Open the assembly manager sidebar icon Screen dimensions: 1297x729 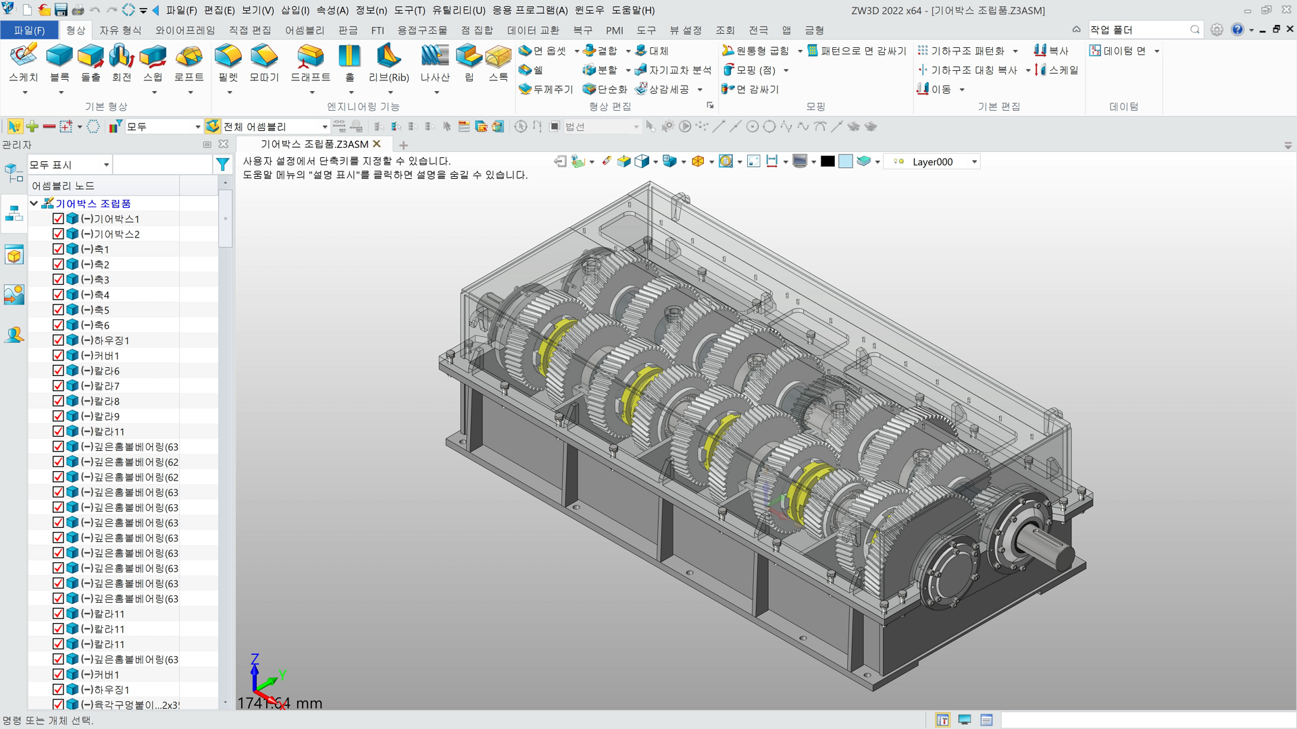[14, 215]
